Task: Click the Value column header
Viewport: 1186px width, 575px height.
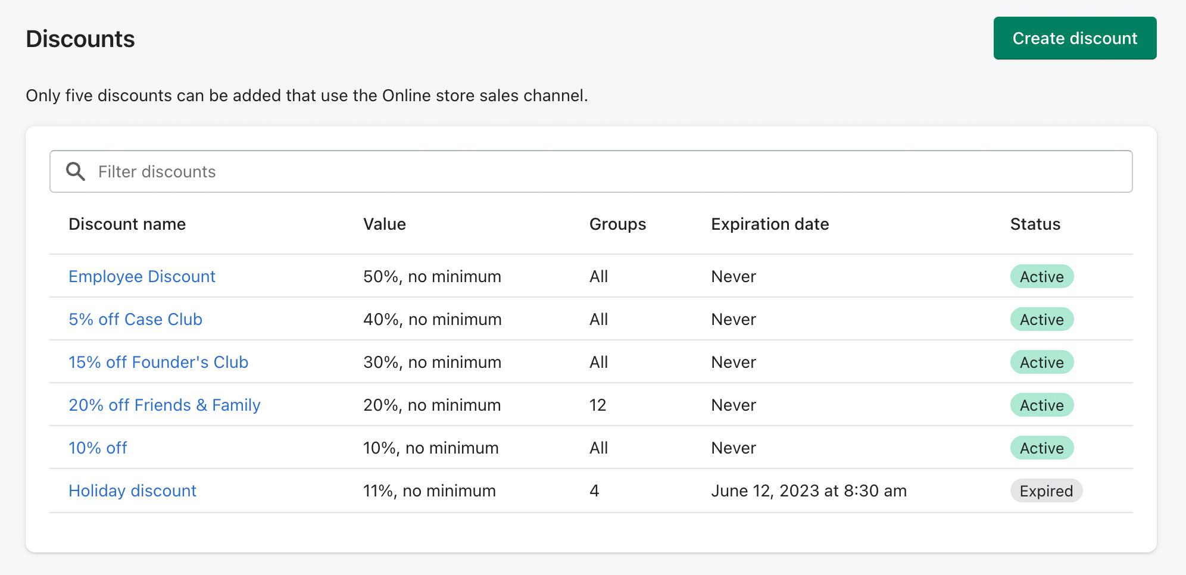Action: (x=384, y=224)
